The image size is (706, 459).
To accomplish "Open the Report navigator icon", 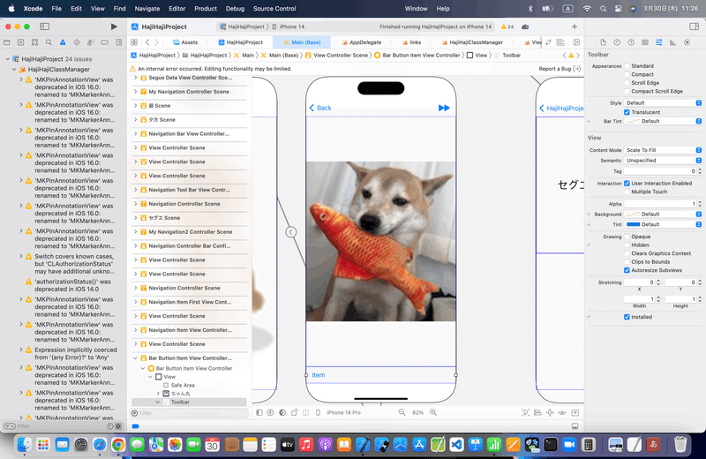I will point(119,42).
